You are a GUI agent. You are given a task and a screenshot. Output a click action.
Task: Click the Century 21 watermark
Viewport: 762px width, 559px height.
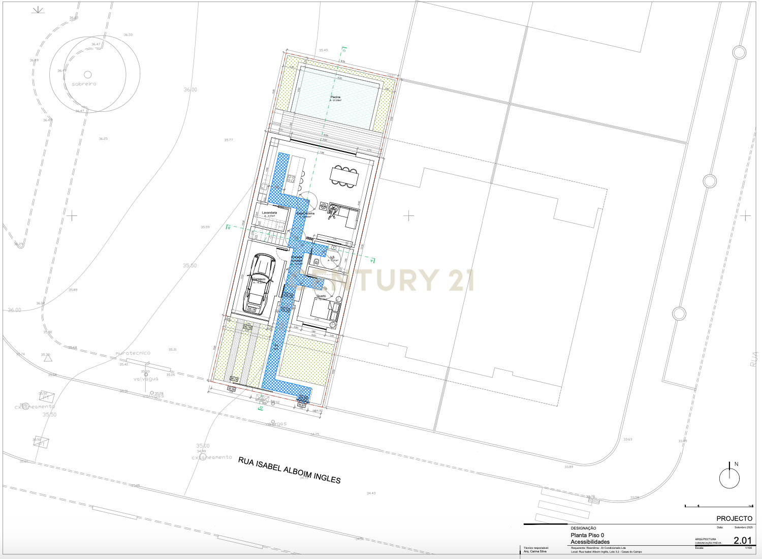(386, 280)
